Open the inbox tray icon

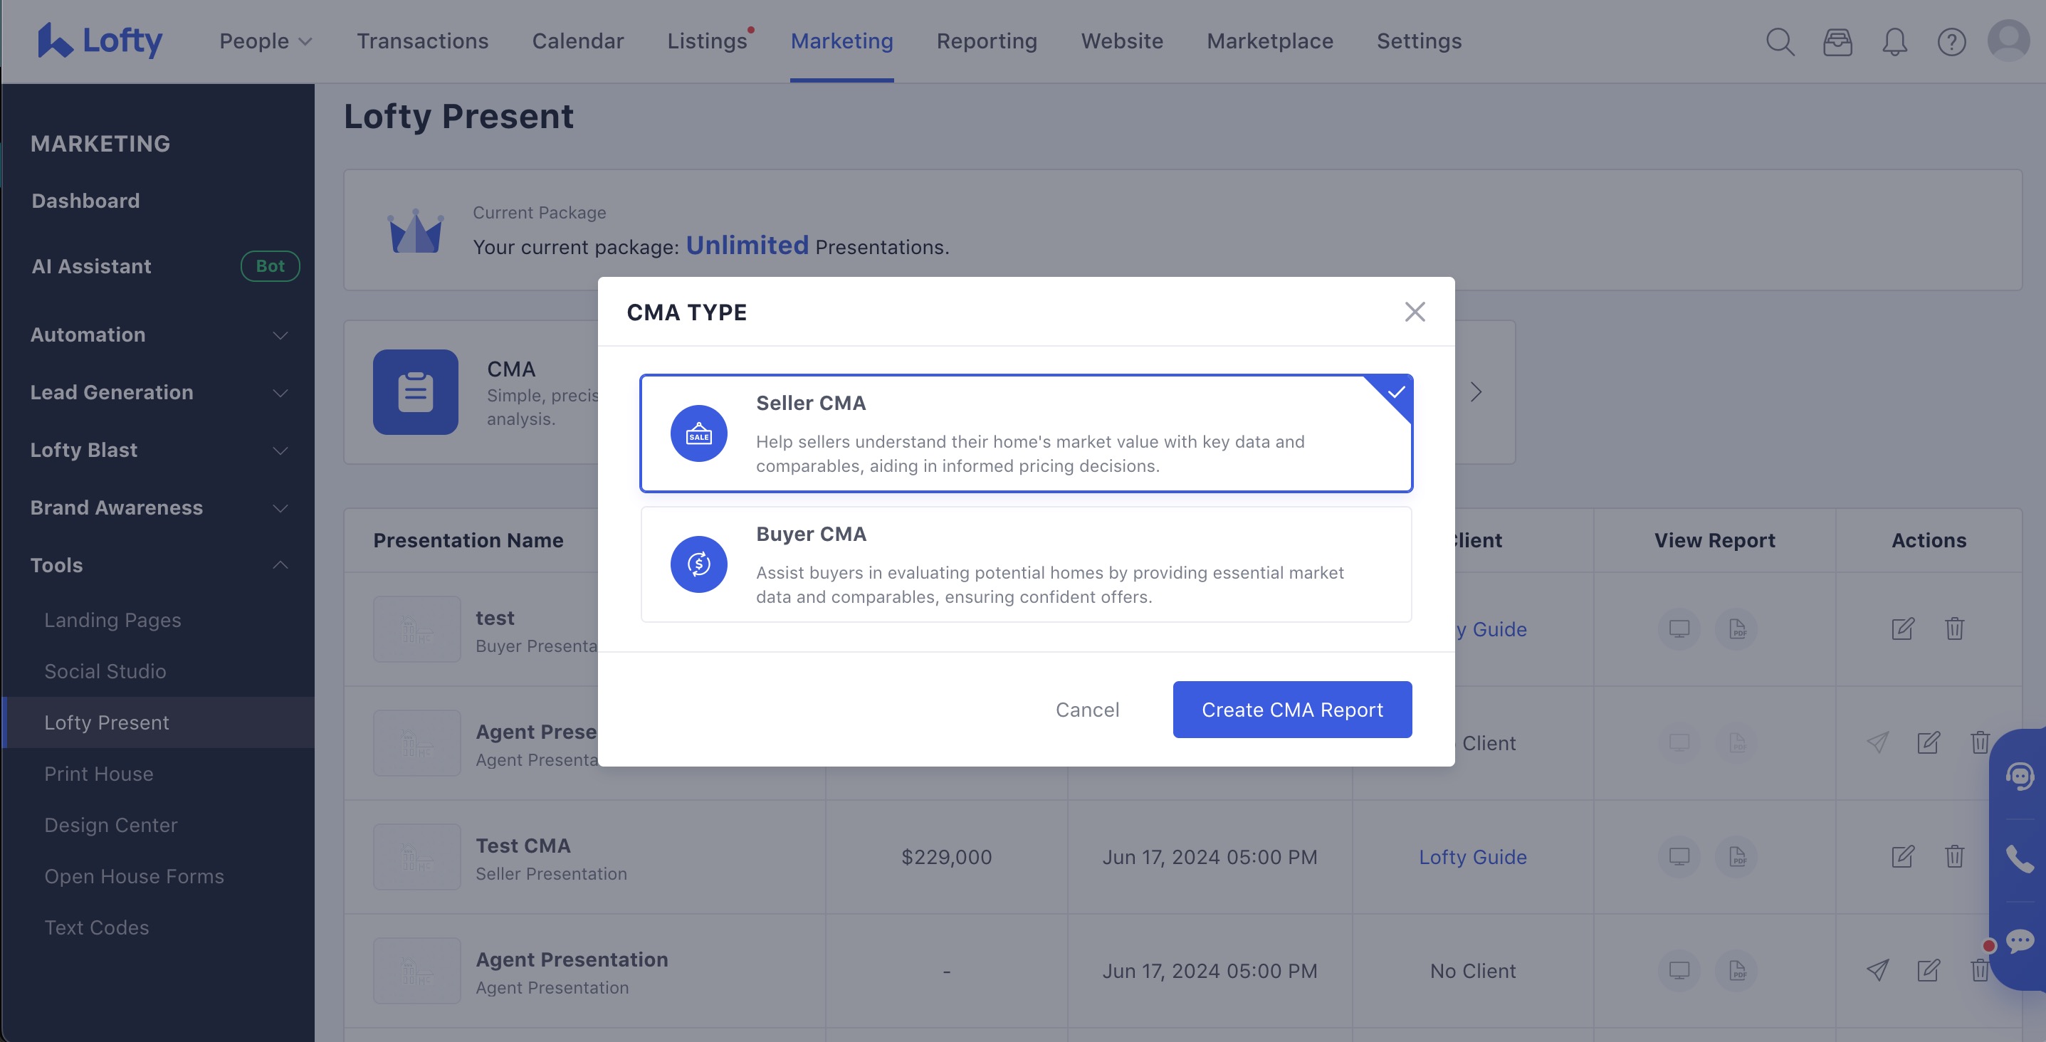click(x=1837, y=41)
